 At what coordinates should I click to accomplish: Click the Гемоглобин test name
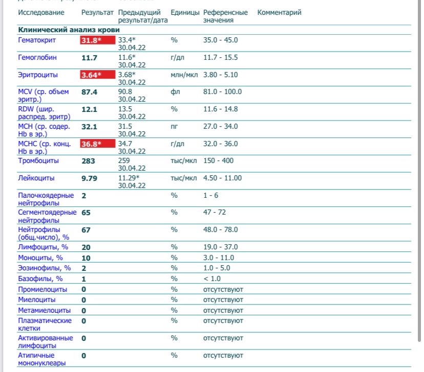click(37, 58)
